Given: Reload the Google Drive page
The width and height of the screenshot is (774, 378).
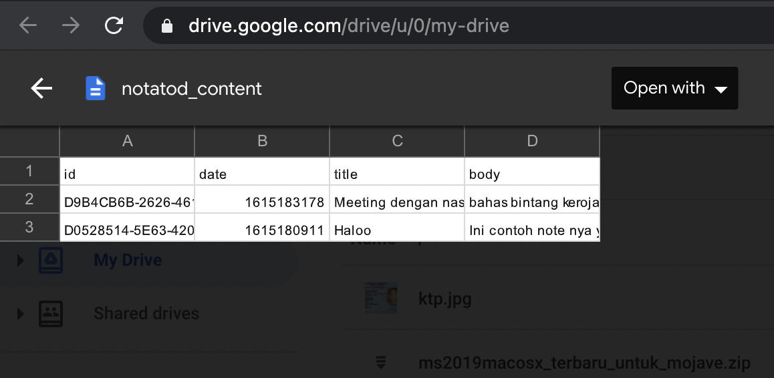Looking at the screenshot, I should click(x=114, y=25).
